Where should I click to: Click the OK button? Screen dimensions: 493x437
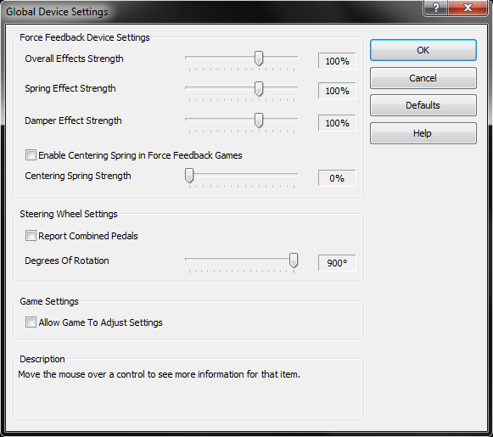pyautogui.click(x=423, y=50)
